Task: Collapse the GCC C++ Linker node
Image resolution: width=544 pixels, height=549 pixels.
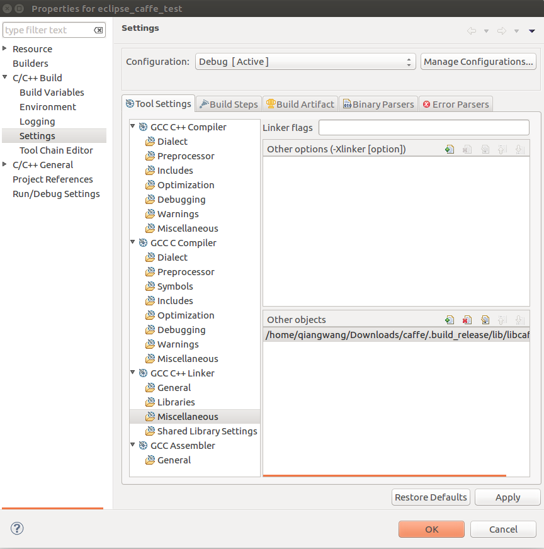Action: coord(133,372)
